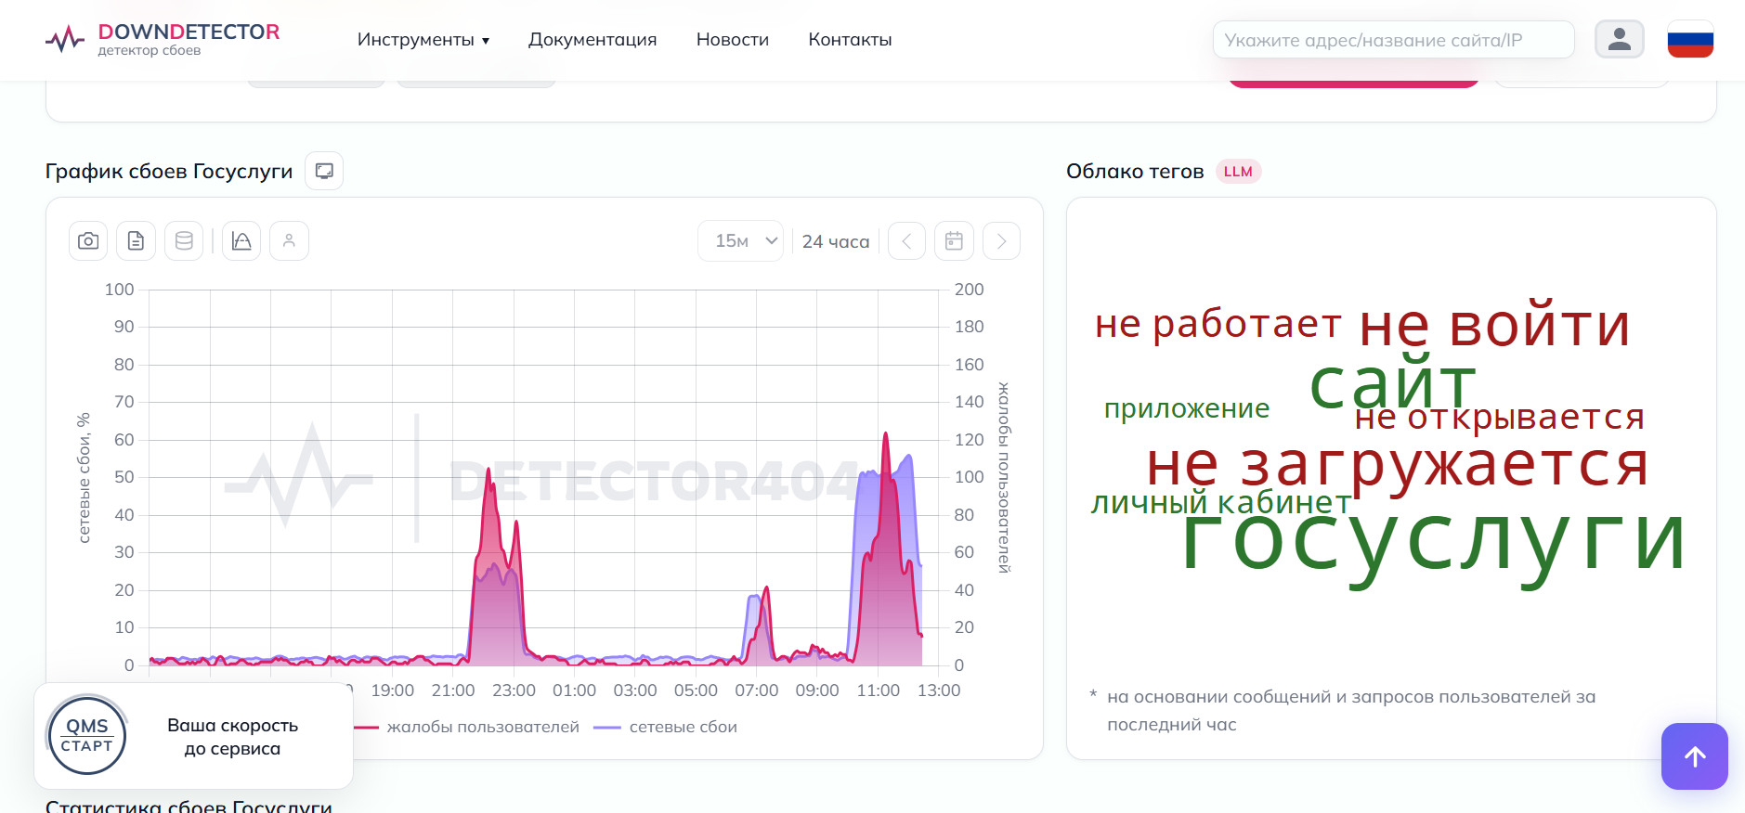Open the calendar date picker

(x=954, y=241)
